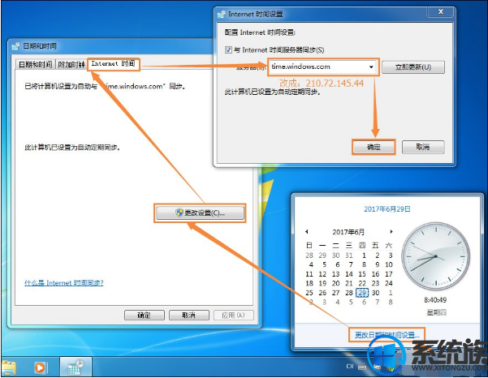The width and height of the screenshot is (488, 378).
Task: Click the CH language indicator in tray
Action: click(x=350, y=366)
